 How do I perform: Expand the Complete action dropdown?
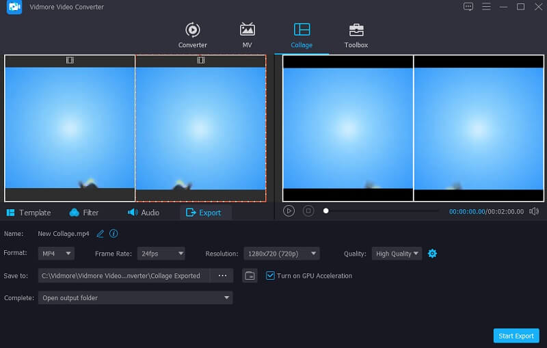[135, 298]
